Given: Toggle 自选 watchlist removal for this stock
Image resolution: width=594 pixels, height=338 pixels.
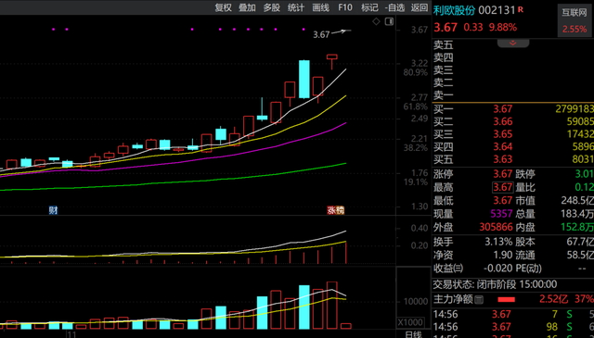Looking at the screenshot, I should coord(394,7).
